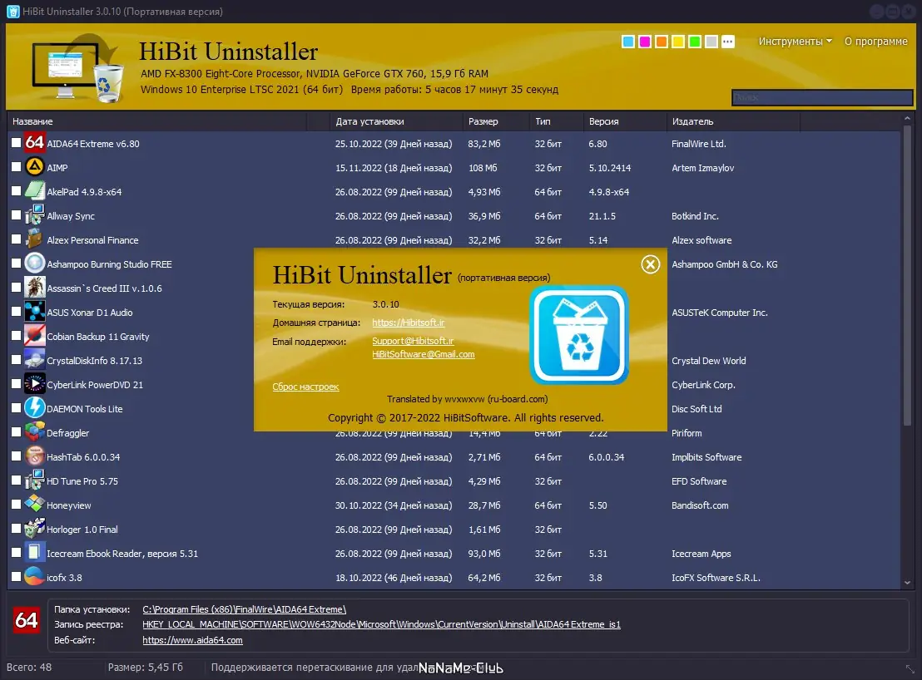Click the HiBit monitor and bin logo in header
The width and height of the screenshot is (922, 680).
[77, 67]
